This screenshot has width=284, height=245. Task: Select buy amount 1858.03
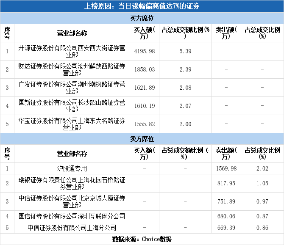(145, 69)
